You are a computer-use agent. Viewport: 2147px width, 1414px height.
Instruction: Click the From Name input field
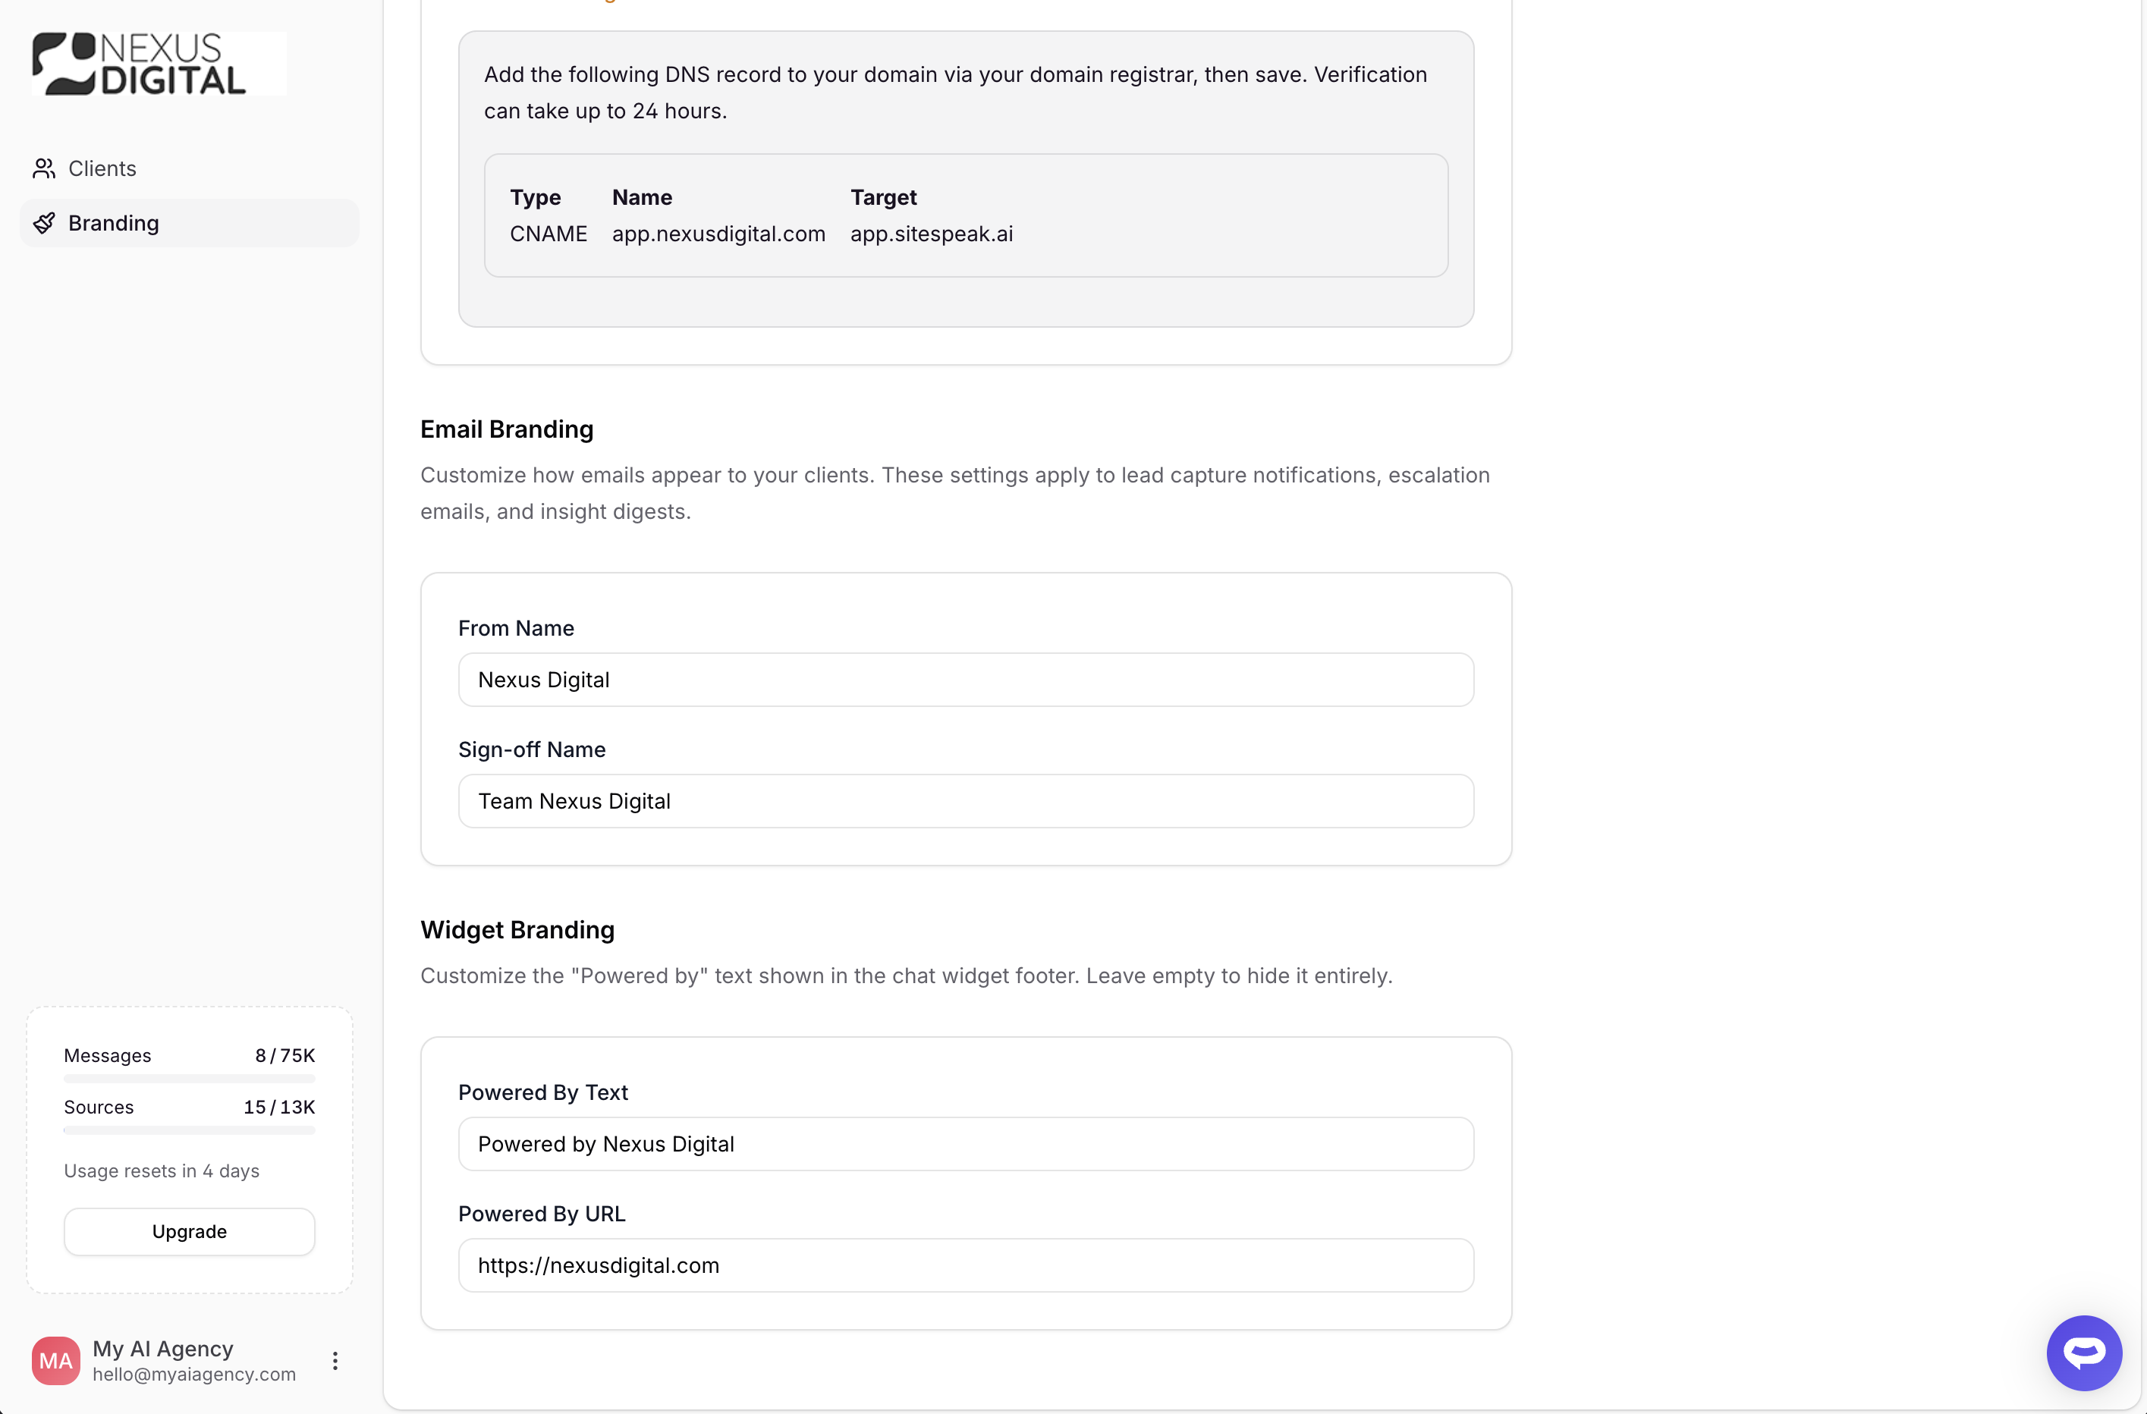(965, 680)
